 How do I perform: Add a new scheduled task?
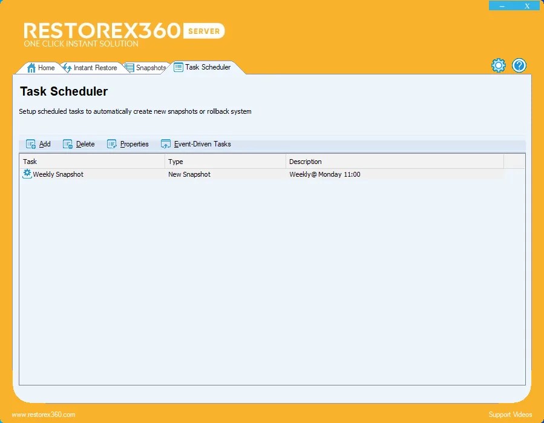tap(39, 144)
